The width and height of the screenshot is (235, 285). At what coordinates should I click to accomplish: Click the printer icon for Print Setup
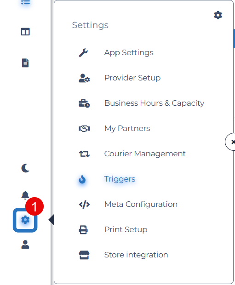click(x=83, y=230)
